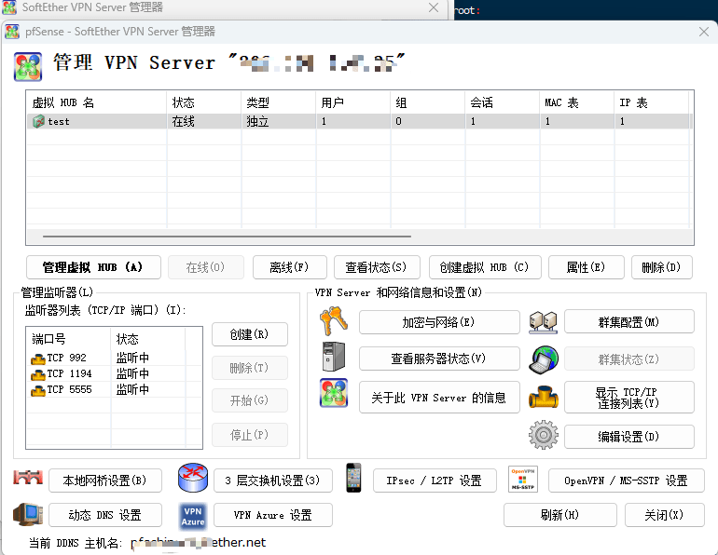Image resolution: width=718 pixels, height=555 pixels.
Task: Click the cluster servers icon beside 群集配置
Action: (543, 322)
